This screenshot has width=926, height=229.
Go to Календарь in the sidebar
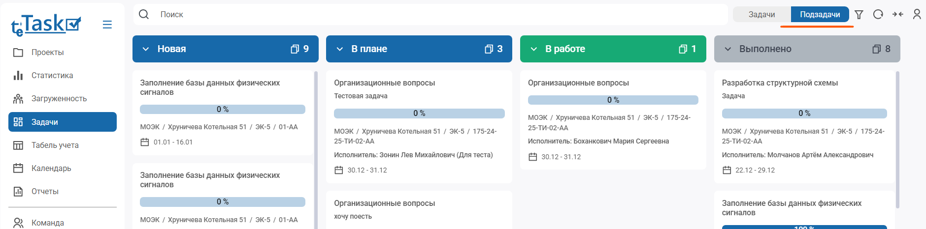coord(51,169)
